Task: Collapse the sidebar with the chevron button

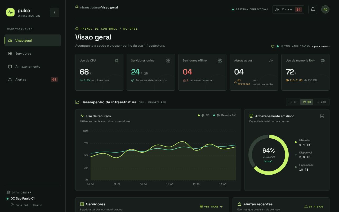Action: click(55, 12)
